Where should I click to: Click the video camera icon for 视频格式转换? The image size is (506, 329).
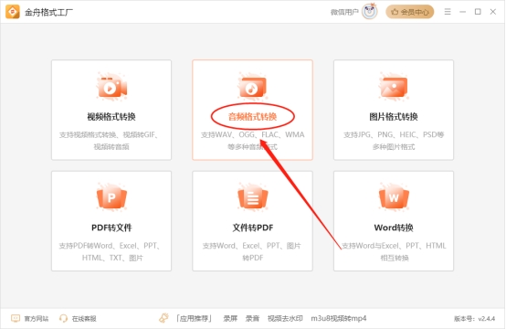coord(111,87)
